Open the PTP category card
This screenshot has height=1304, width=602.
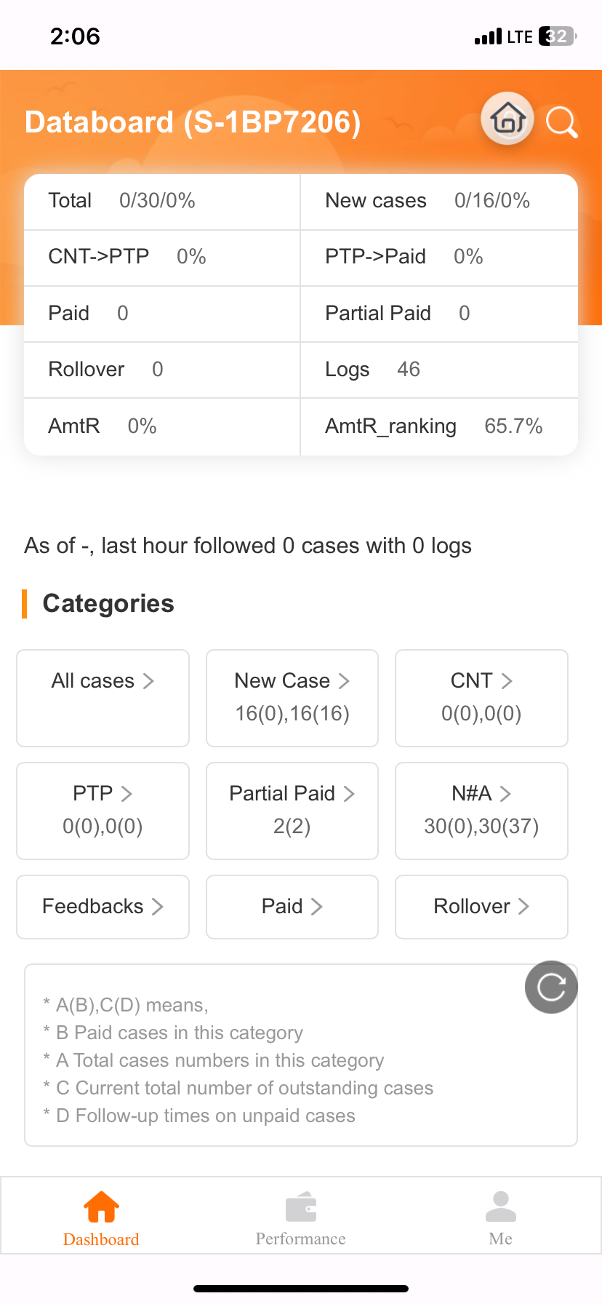point(103,811)
